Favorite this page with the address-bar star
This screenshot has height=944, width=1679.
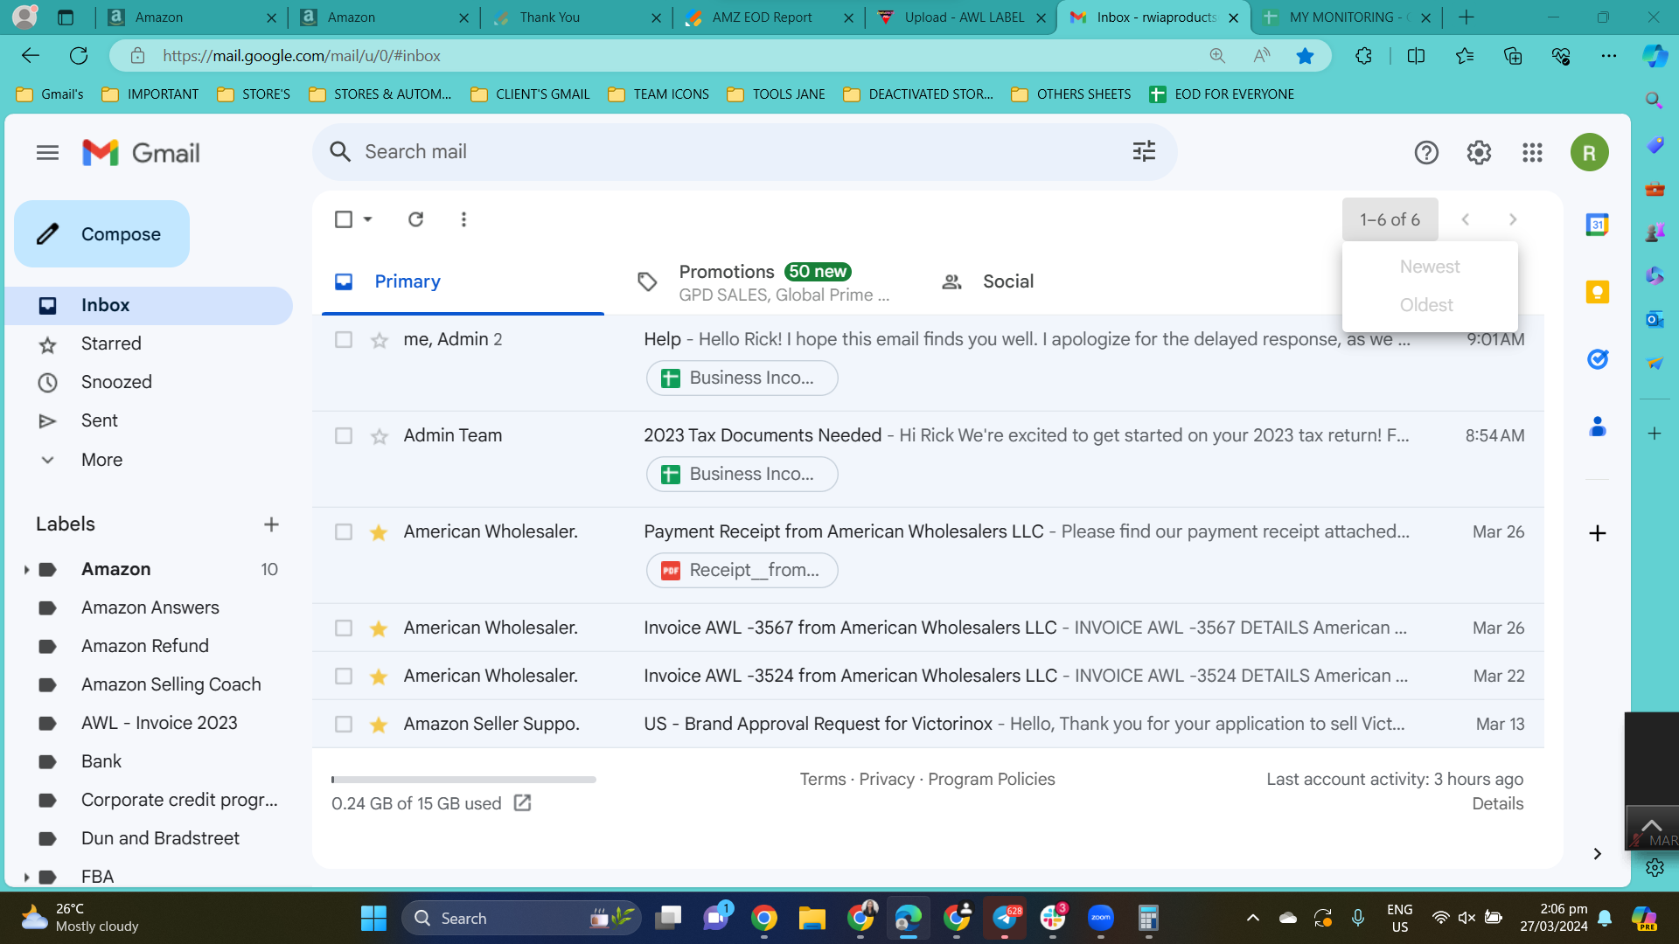click(x=1305, y=56)
